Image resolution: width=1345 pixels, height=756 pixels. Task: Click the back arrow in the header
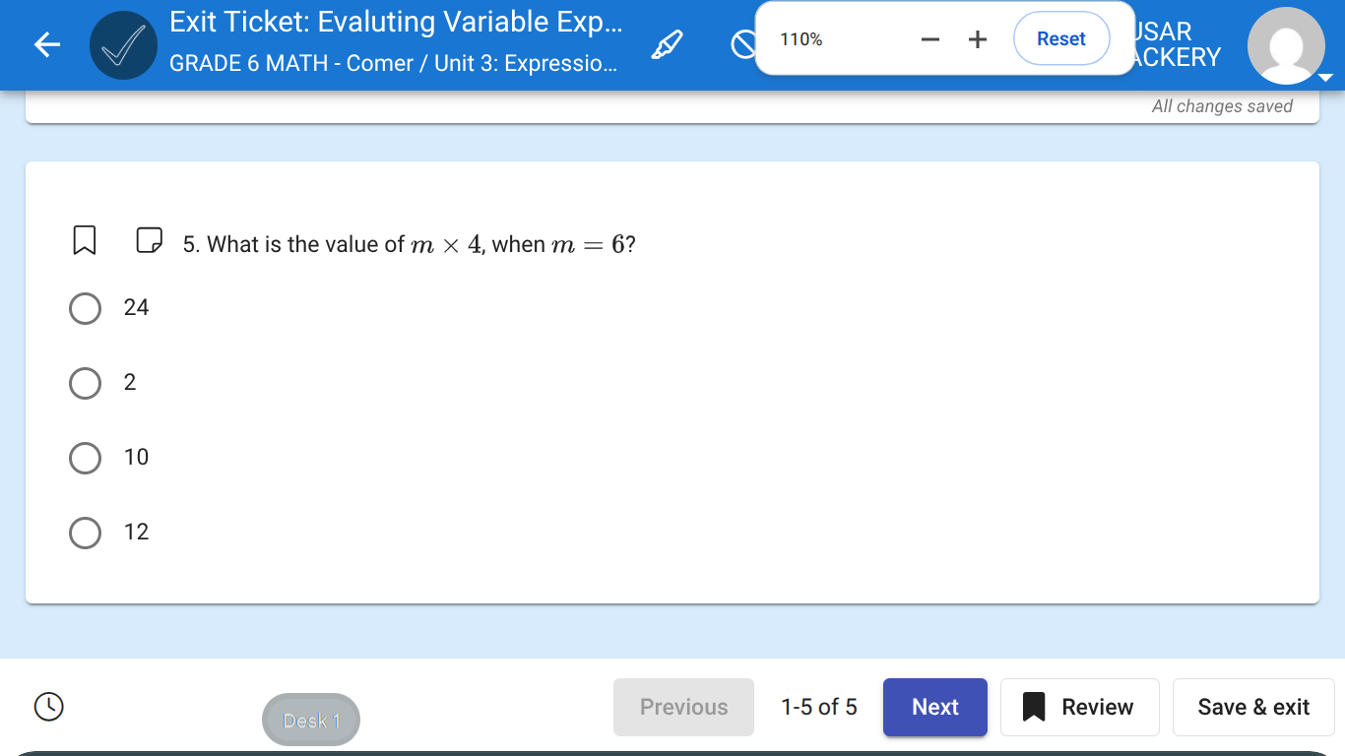(46, 44)
